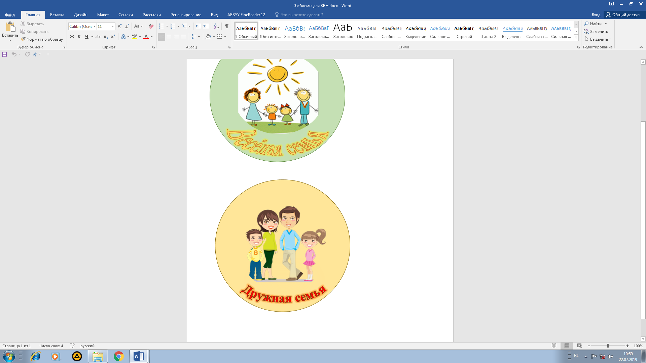This screenshot has height=363, width=646.
Task: Switch to the Ссылки tab
Action: (x=125, y=15)
